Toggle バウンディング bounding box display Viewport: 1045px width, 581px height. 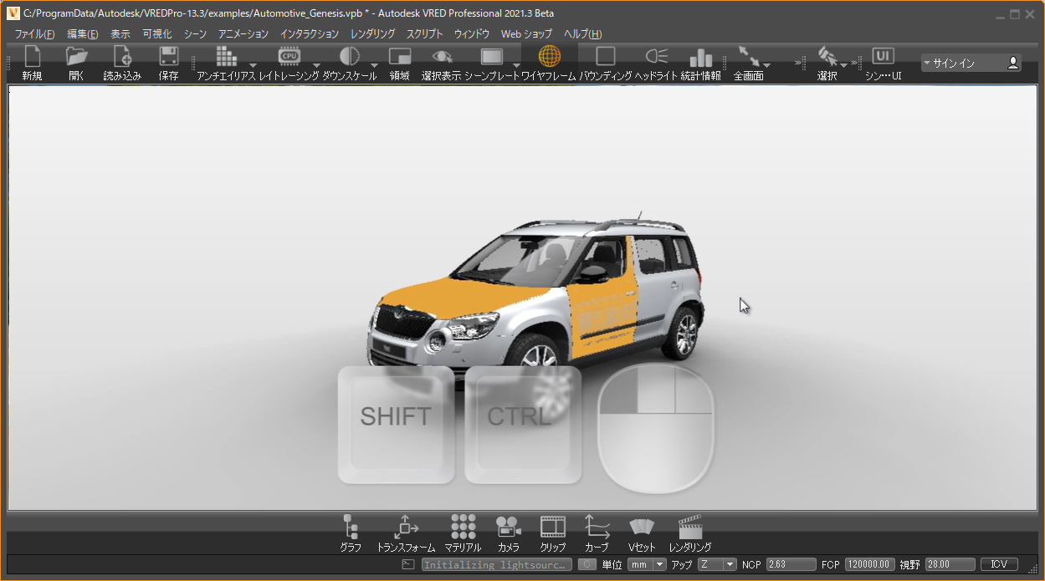(x=605, y=56)
